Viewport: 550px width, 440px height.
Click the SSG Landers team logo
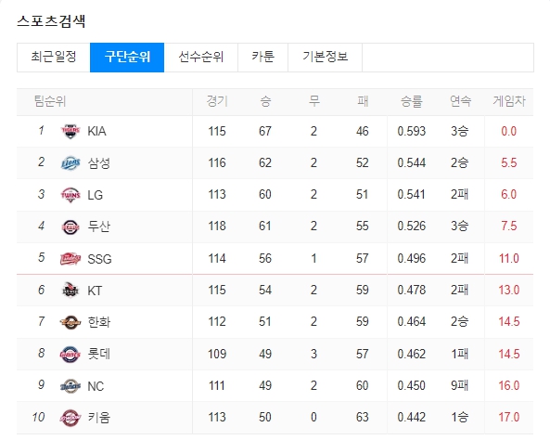pyautogui.click(x=70, y=259)
